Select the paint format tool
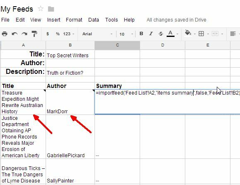 pyautogui.click(x=34, y=34)
